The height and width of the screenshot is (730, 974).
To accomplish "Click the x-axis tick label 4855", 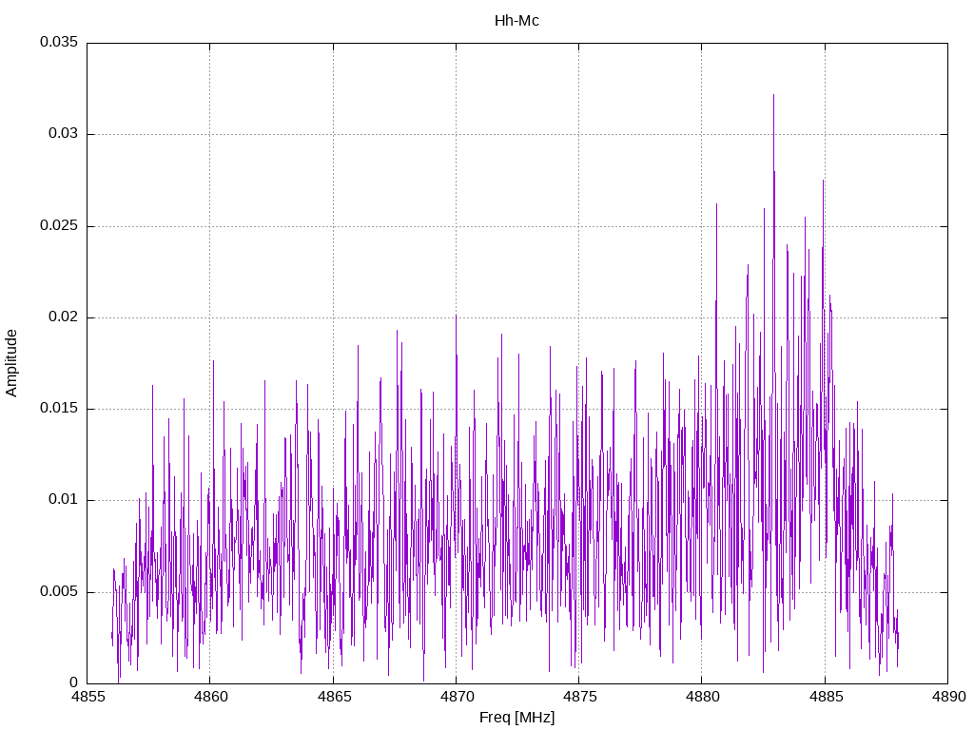I will (87, 697).
